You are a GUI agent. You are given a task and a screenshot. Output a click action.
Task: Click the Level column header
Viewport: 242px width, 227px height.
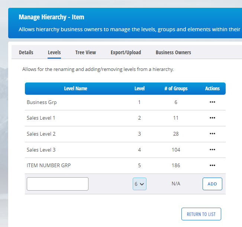click(139, 88)
